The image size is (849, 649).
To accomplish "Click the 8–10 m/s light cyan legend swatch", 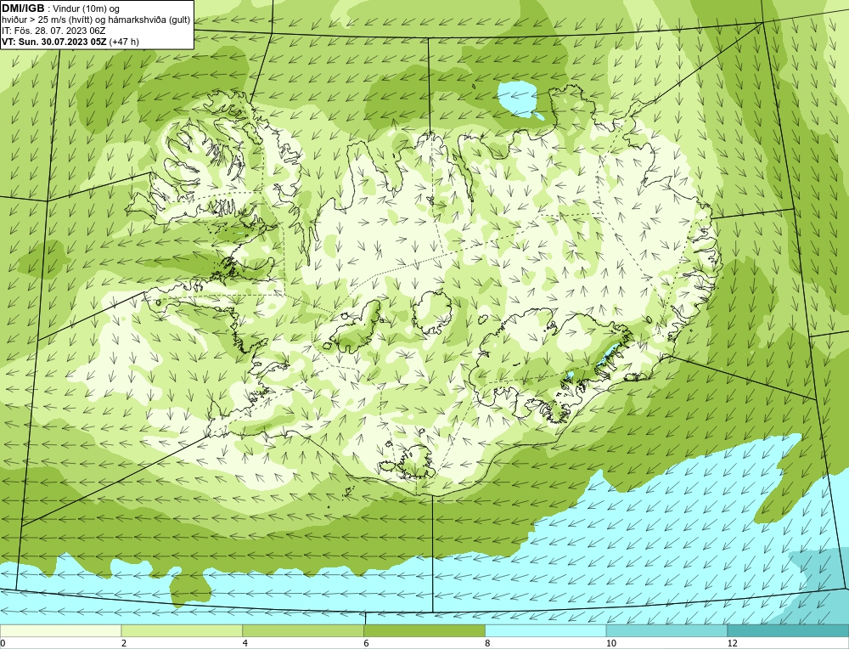I will pos(546,631).
